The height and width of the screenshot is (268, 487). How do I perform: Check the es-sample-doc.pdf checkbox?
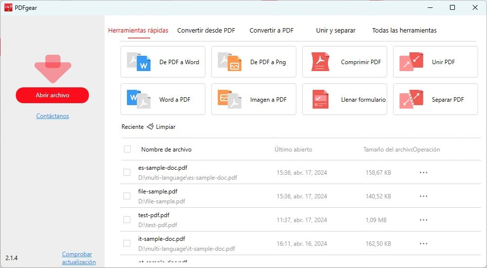pos(127,172)
